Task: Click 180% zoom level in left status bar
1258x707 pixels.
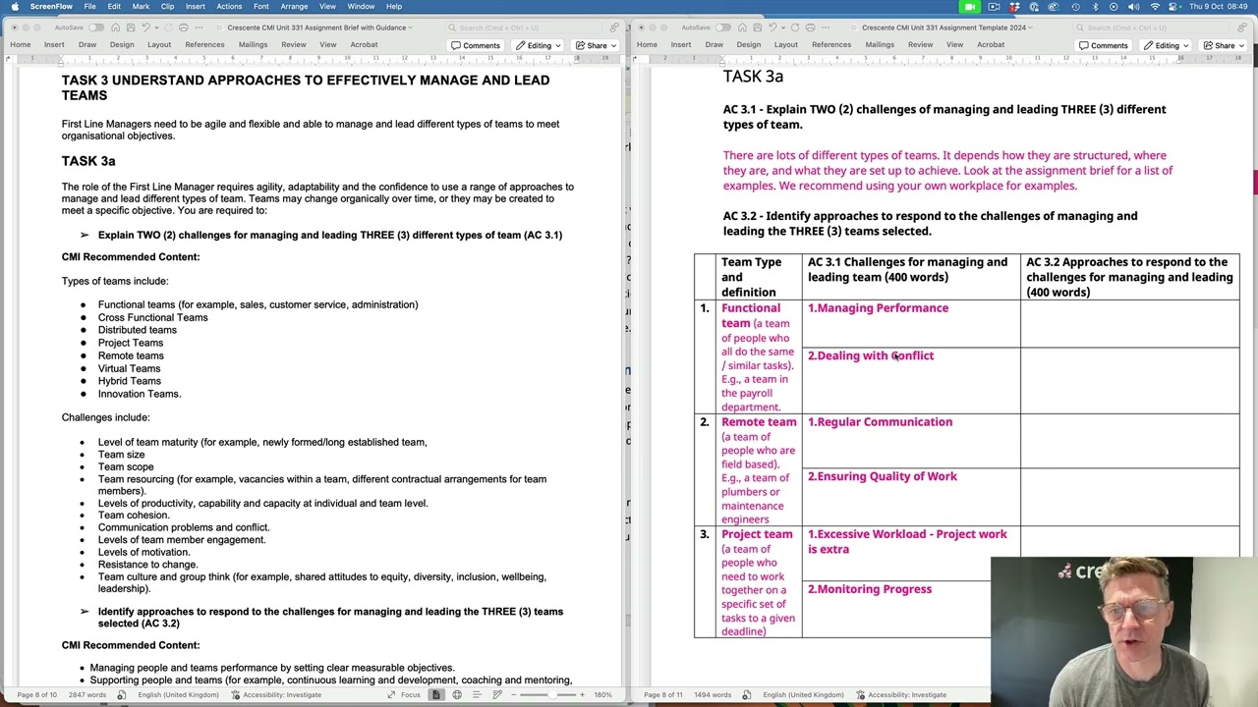Action: pyautogui.click(x=602, y=695)
